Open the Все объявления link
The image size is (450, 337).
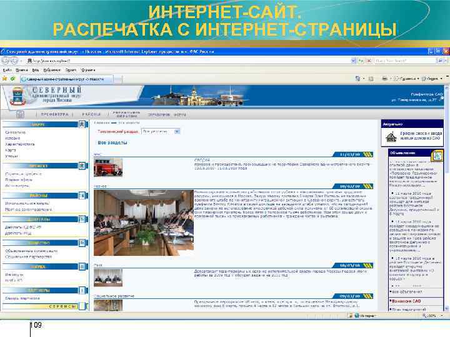[x=407, y=292]
